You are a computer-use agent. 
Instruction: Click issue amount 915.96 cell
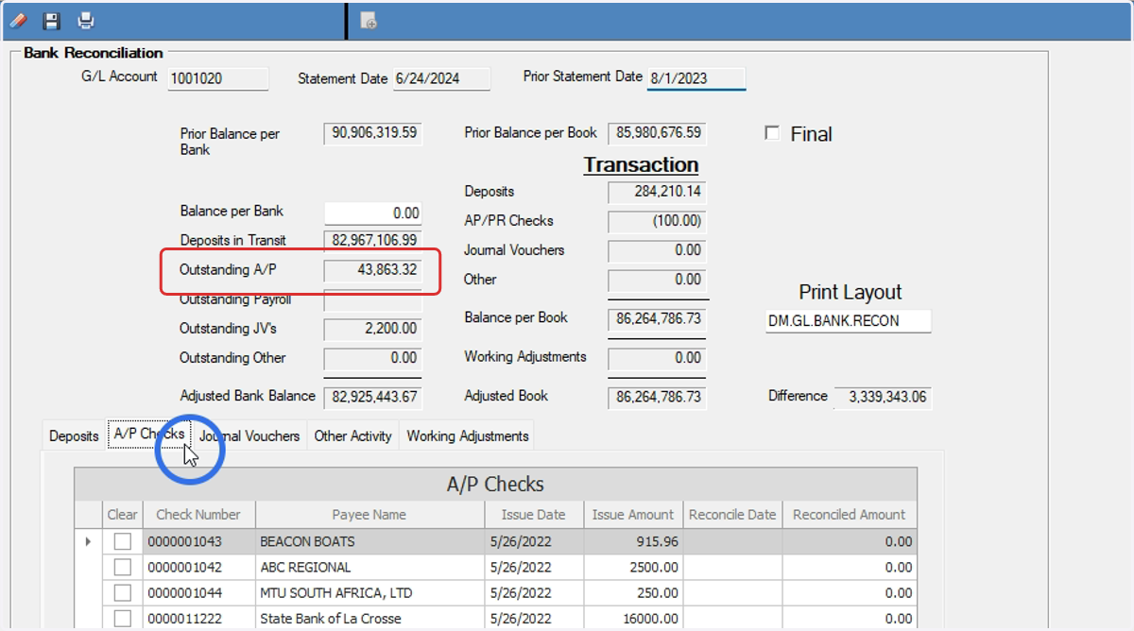pyautogui.click(x=633, y=541)
